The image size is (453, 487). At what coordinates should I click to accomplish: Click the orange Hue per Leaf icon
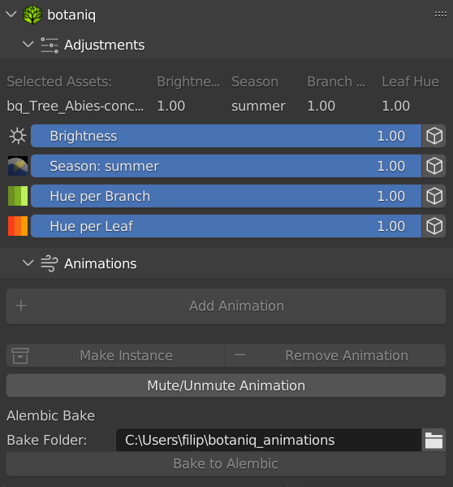pyautogui.click(x=18, y=226)
